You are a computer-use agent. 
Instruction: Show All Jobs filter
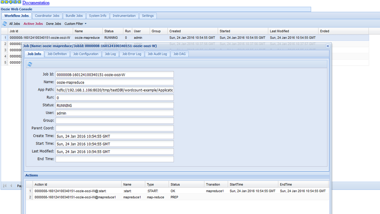click(14, 24)
